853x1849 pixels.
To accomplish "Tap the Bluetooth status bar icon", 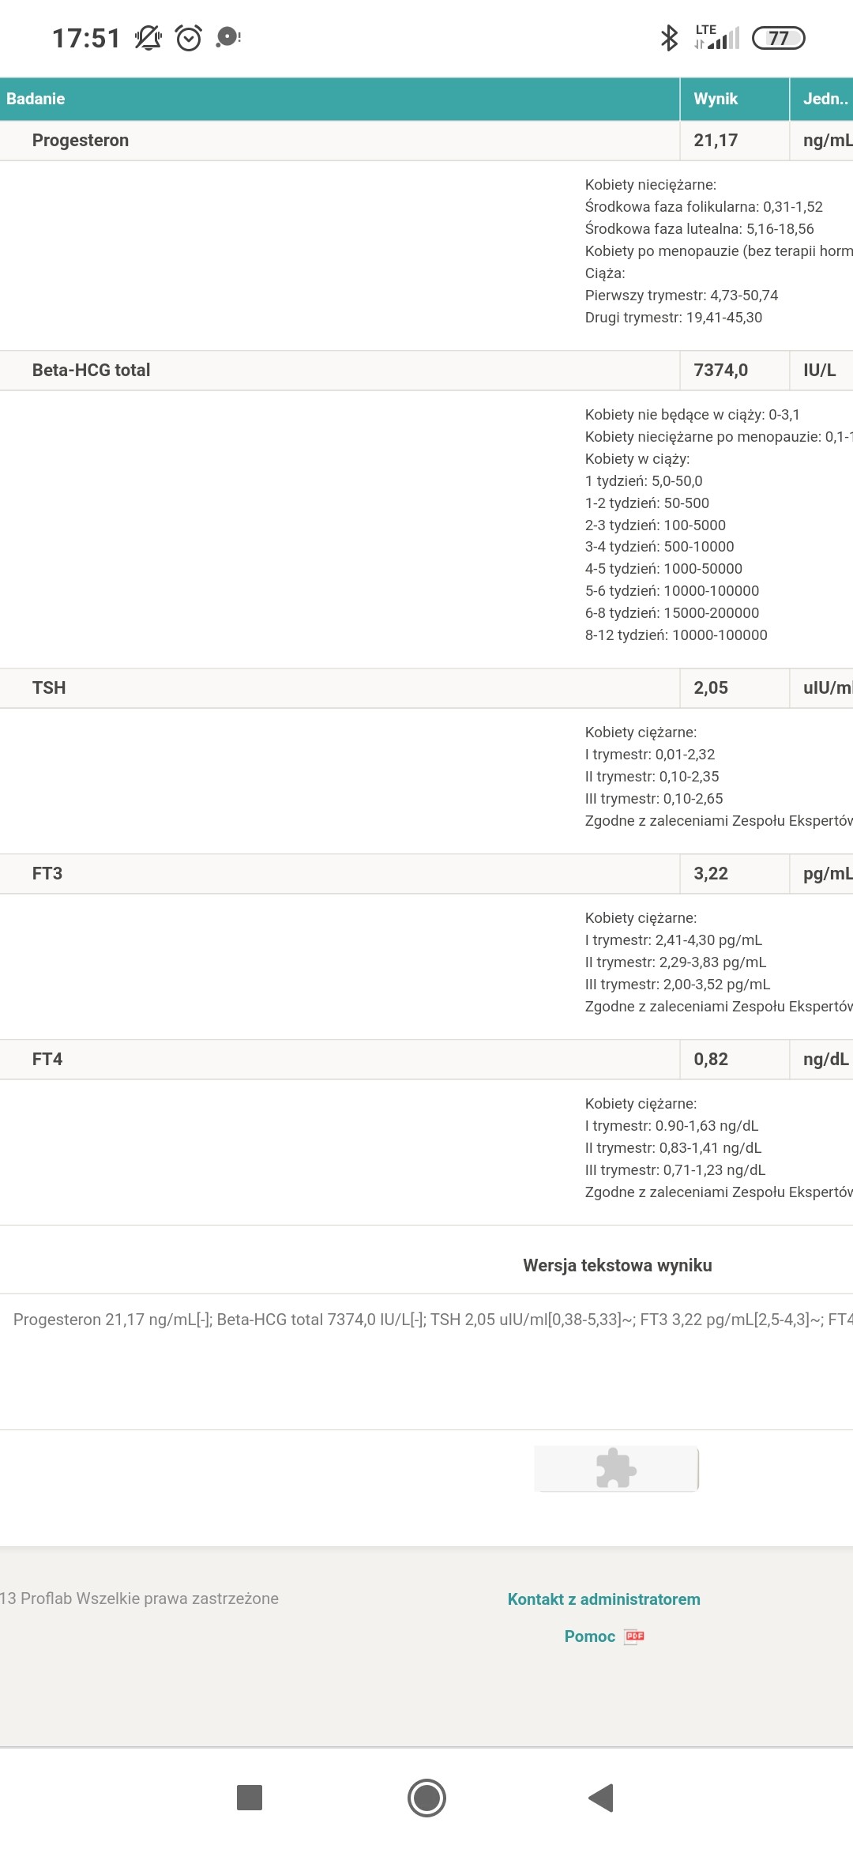I will (x=669, y=37).
